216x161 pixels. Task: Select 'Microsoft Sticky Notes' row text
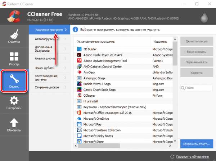tap(98, 136)
